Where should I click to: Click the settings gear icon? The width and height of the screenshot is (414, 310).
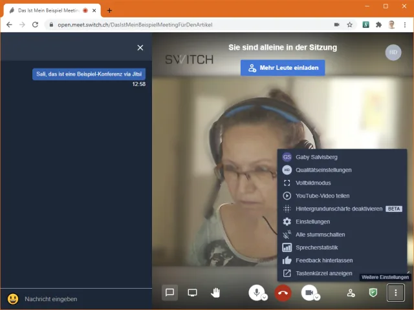point(287,222)
